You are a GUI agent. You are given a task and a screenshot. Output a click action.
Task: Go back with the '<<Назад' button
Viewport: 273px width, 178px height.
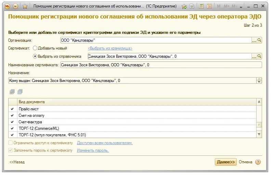[x=17, y=162]
